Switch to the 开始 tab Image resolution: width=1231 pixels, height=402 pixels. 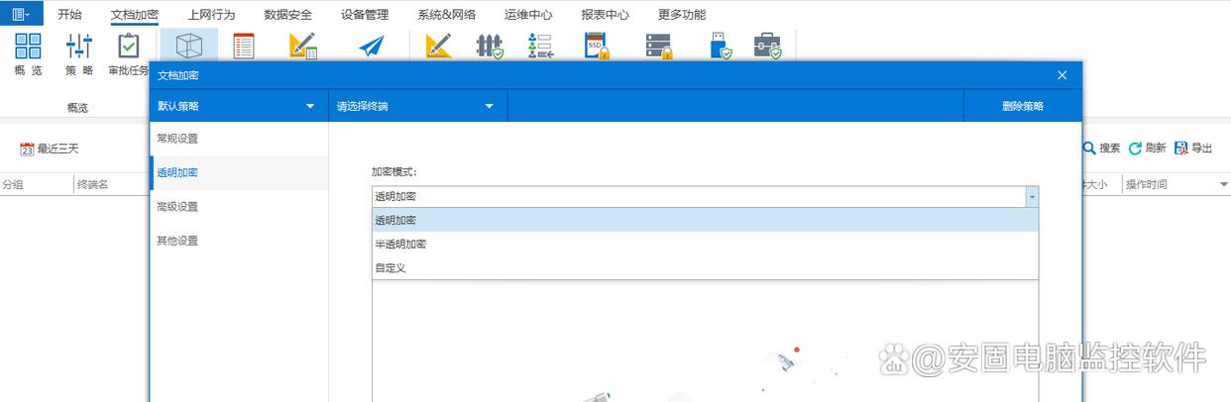point(70,14)
